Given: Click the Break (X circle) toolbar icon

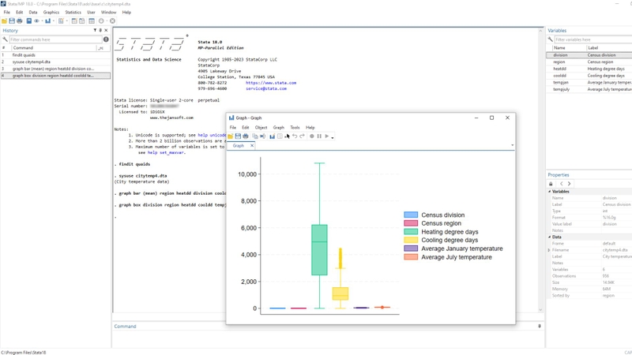Looking at the screenshot, I should coord(112,21).
